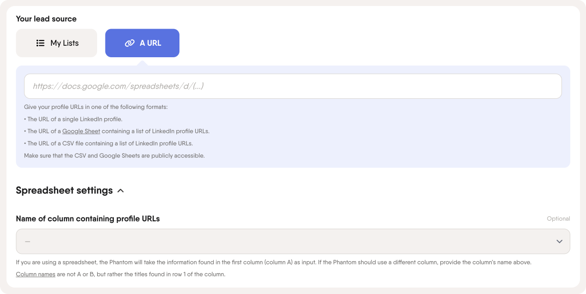Click the column A Phantom explanation text

point(274,262)
